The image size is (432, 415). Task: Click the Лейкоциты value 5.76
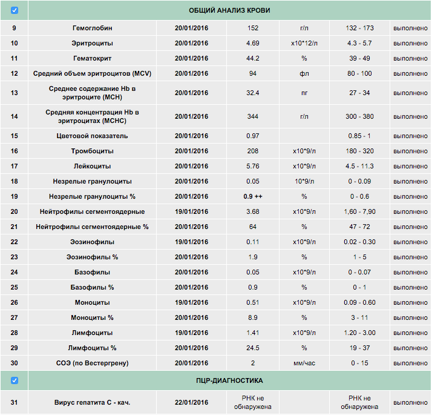[253, 166]
